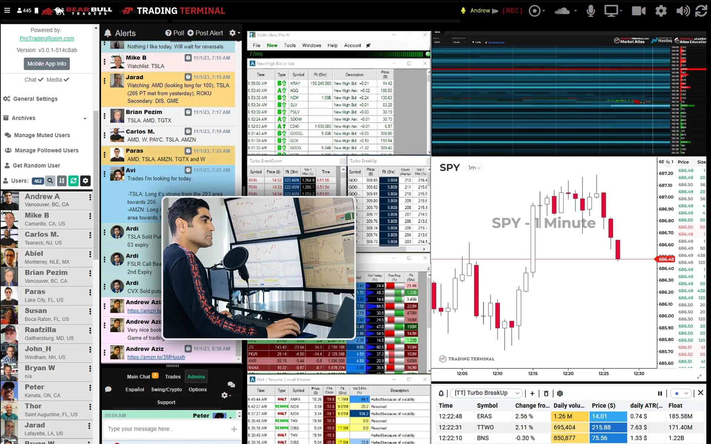
Task: Click the Mobile App Info button
Action: click(x=47, y=64)
